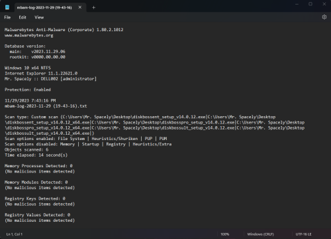The image size is (331, 239).
Task: Place cursor on www.malwarebytes.org line
Action: click(x=29, y=35)
